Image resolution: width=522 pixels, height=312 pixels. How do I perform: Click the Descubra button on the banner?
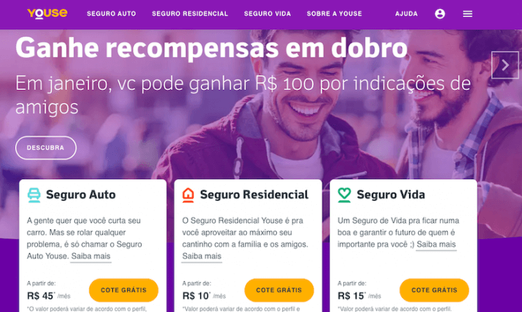click(46, 148)
